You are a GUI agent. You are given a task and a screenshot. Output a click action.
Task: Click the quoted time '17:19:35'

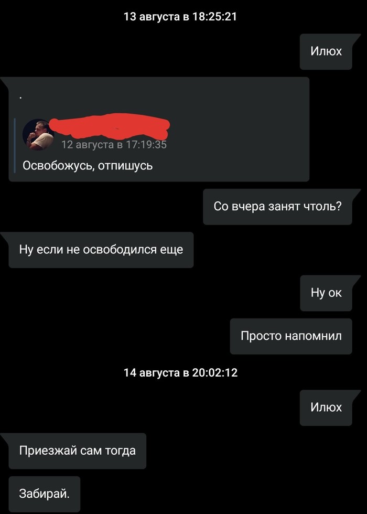pos(146,145)
